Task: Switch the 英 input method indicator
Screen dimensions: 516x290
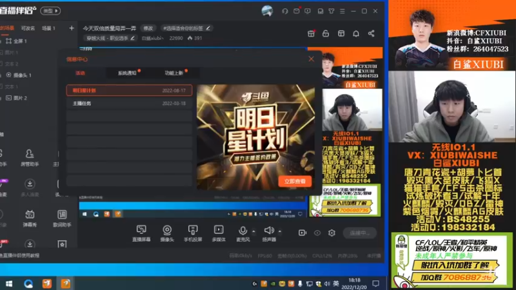Action: point(336,284)
